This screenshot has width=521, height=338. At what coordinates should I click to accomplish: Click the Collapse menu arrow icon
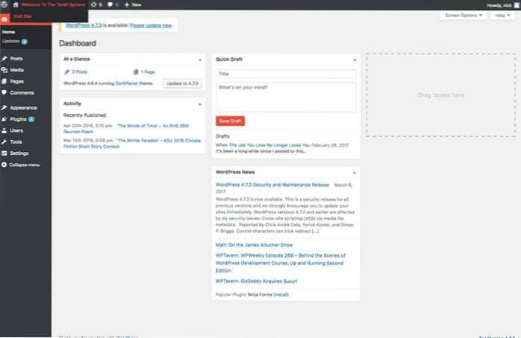4,165
